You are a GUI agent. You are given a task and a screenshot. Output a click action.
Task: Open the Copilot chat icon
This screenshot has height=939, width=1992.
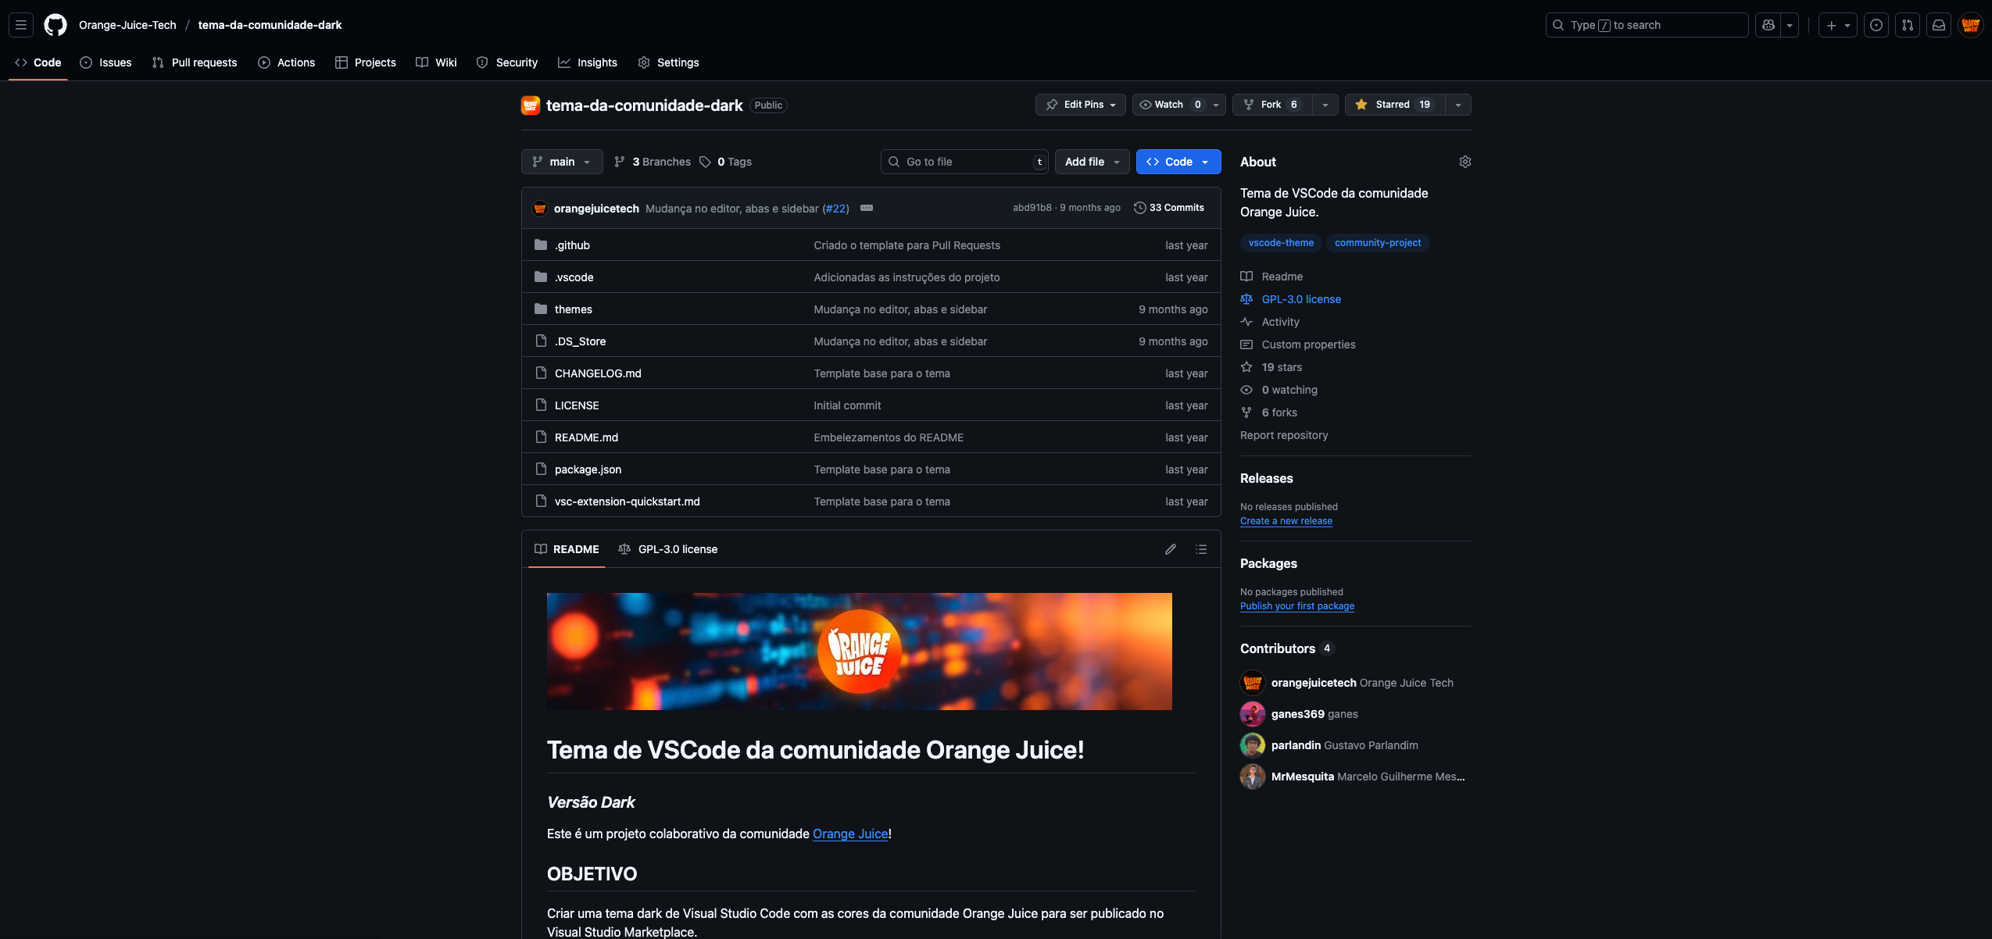point(1768,25)
